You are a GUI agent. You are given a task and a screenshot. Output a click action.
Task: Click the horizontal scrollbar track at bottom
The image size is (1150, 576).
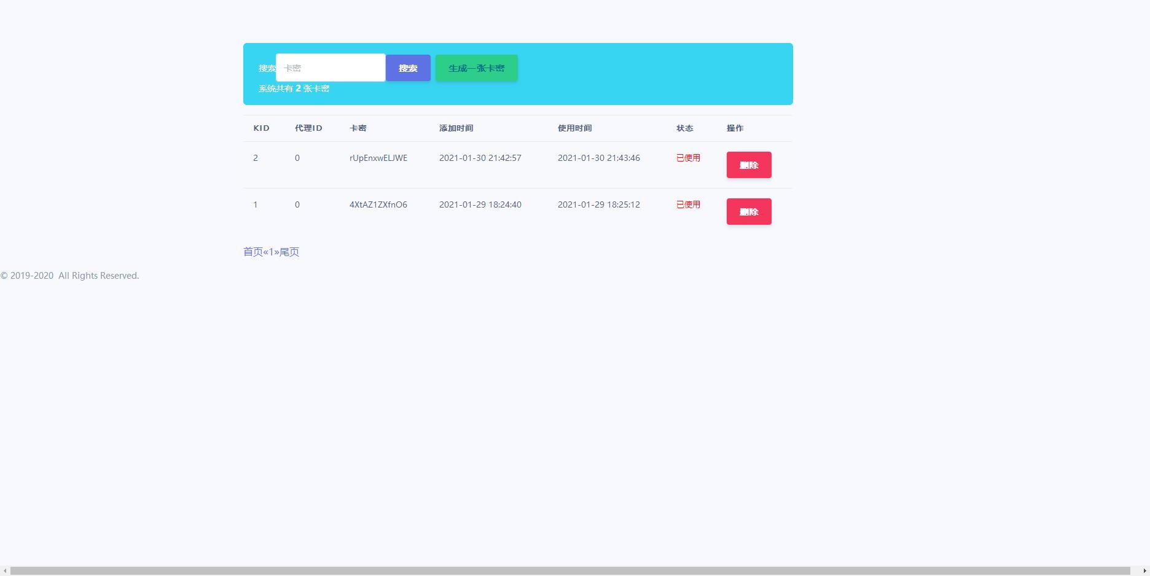[x=570, y=571]
